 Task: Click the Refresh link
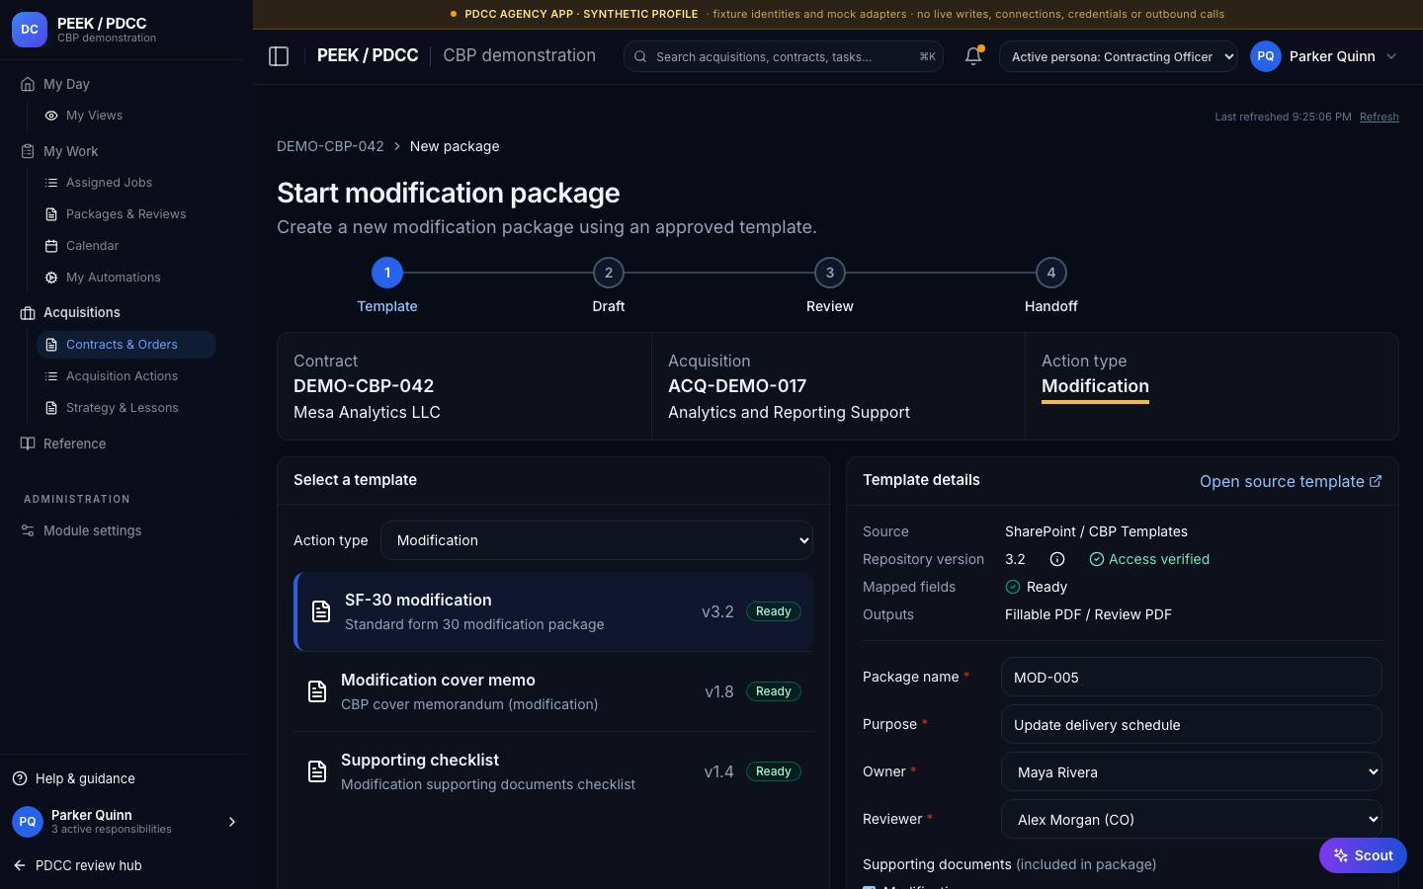click(x=1379, y=117)
